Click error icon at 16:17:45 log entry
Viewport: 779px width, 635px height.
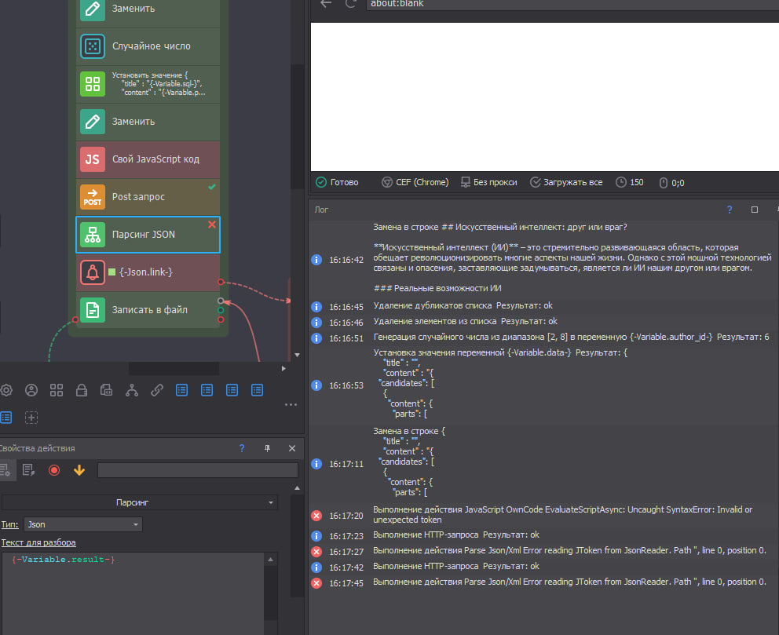tap(316, 583)
